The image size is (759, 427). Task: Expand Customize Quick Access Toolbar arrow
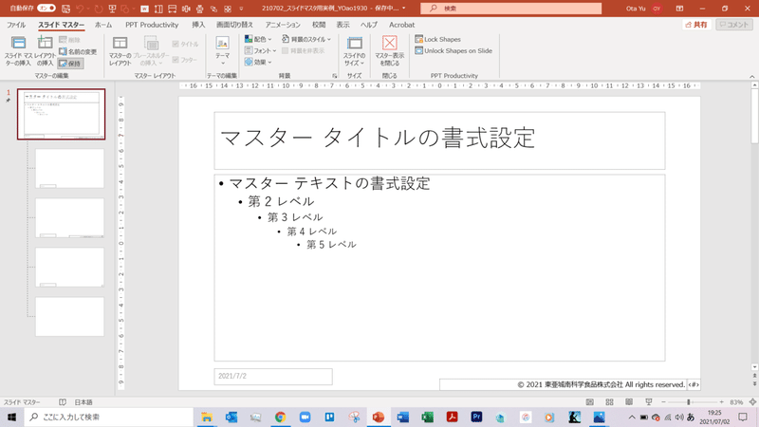[x=242, y=9]
